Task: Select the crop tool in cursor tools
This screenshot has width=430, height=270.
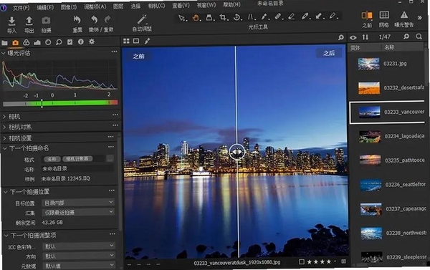Action: click(223, 17)
